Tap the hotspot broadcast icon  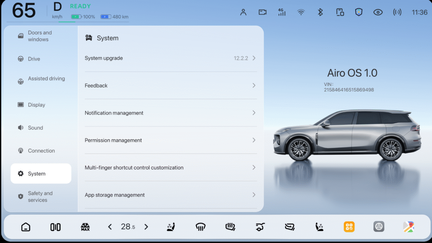click(397, 12)
